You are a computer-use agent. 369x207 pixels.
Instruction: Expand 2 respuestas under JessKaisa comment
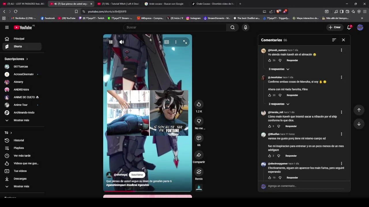coord(279,104)
